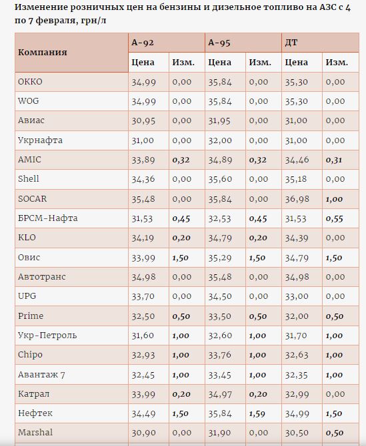
Task: Select the WOG company name cell
Action: tap(28, 101)
